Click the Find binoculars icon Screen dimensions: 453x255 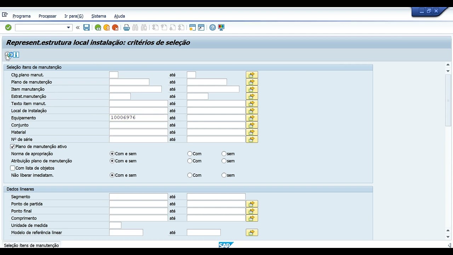coord(135,27)
